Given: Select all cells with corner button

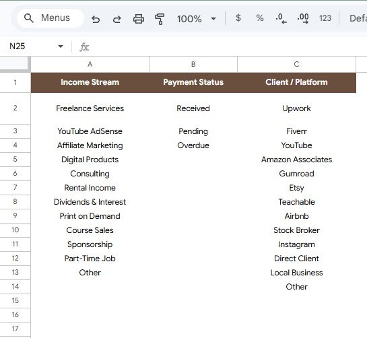Looking at the screenshot, I should (15, 64).
